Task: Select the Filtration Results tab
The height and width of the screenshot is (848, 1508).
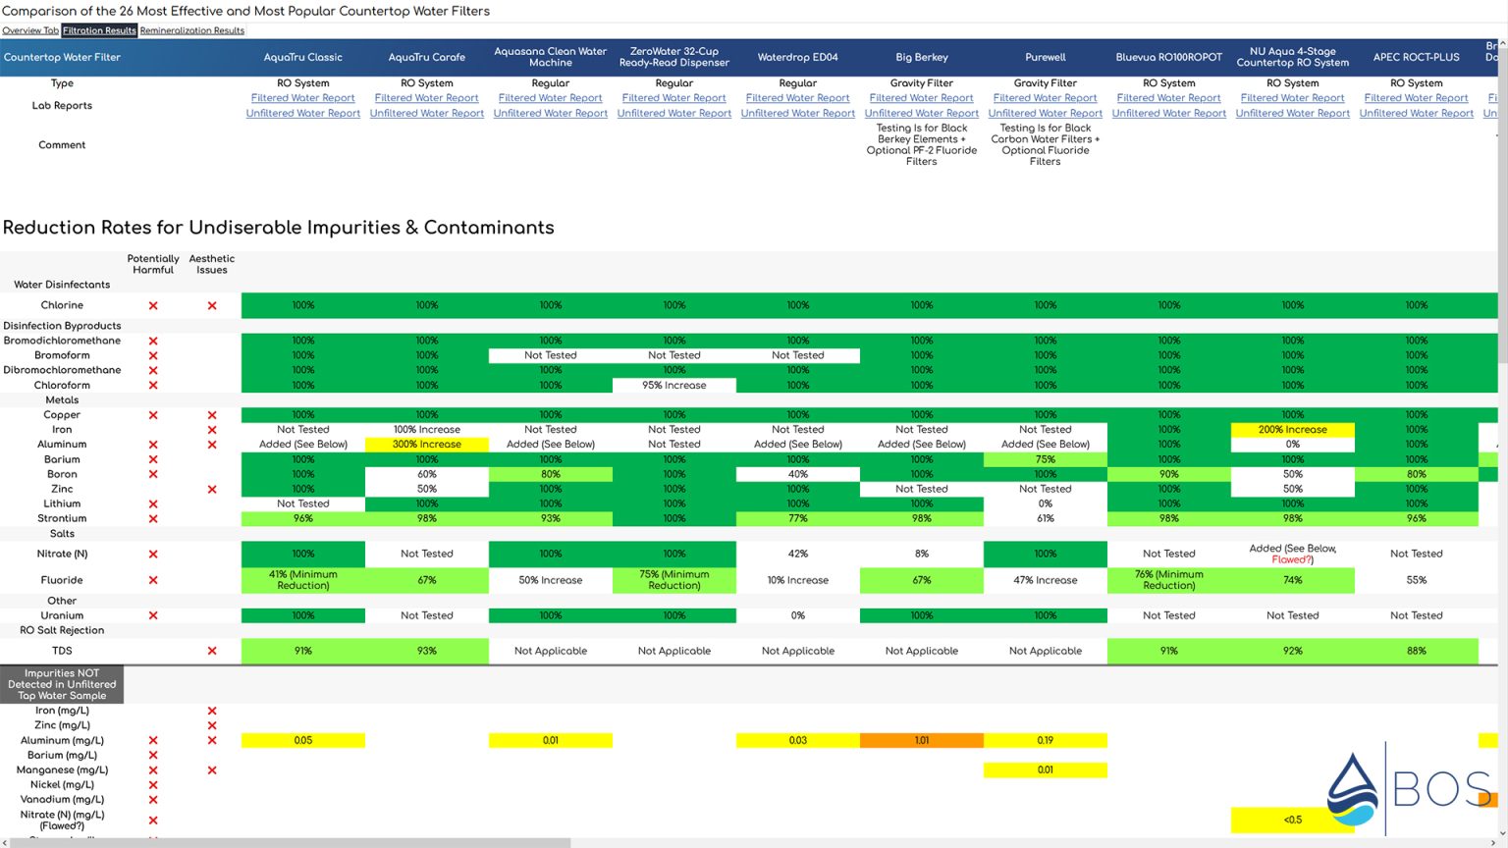Action: [x=99, y=30]
